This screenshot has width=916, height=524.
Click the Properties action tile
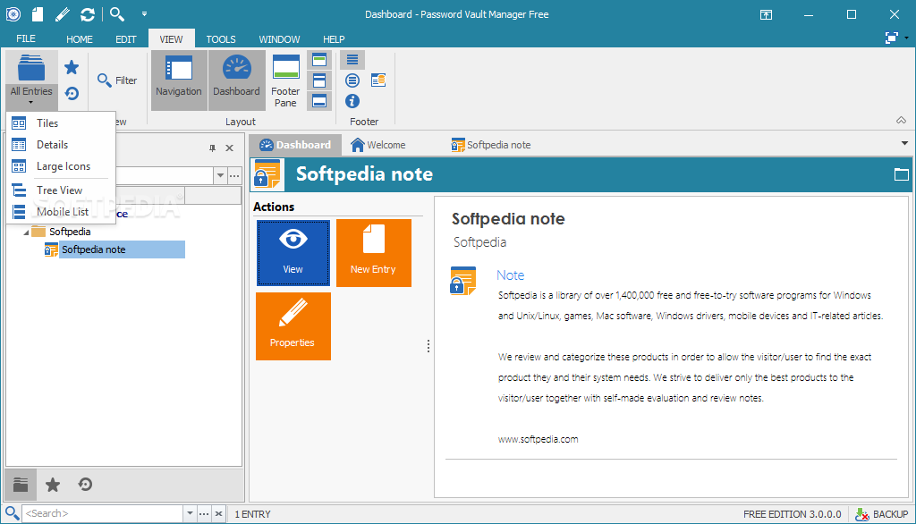pyautogui.click(x=293, y=326)
